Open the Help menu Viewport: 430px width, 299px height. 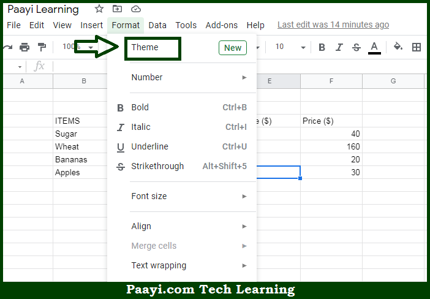click(x=255, y=25)
